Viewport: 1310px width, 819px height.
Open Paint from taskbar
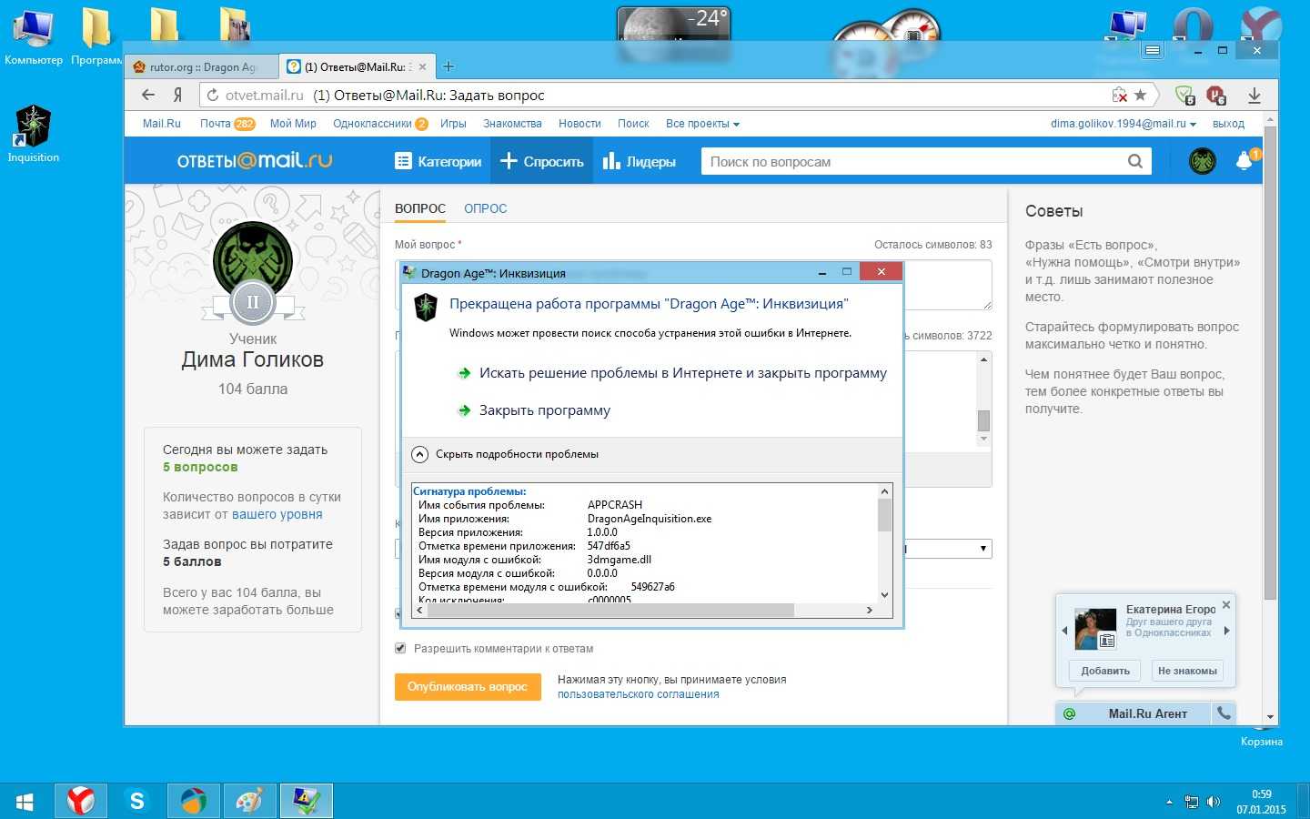pyautogui.click(x=249, y=802)
